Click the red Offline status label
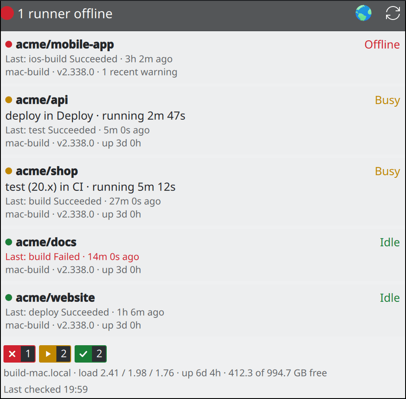Viewport: 406px width, 399px height. click(382, 45)
